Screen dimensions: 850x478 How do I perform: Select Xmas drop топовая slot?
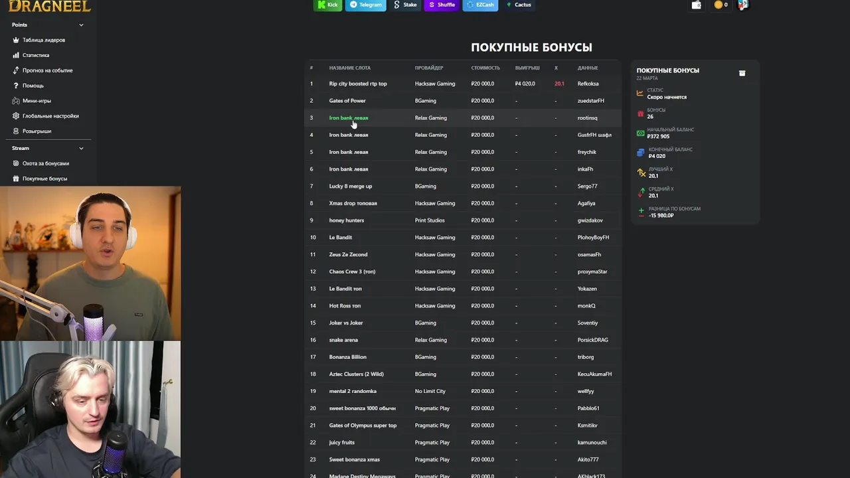point(353,203)
